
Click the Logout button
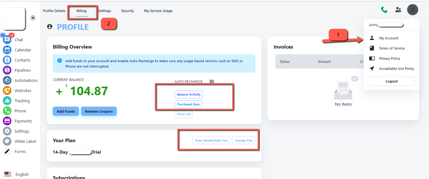click(391, 81)
